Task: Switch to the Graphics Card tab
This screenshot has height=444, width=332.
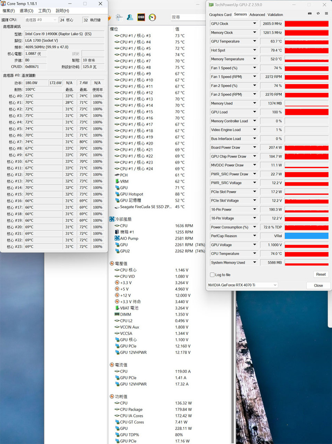Action: (220, 15)
